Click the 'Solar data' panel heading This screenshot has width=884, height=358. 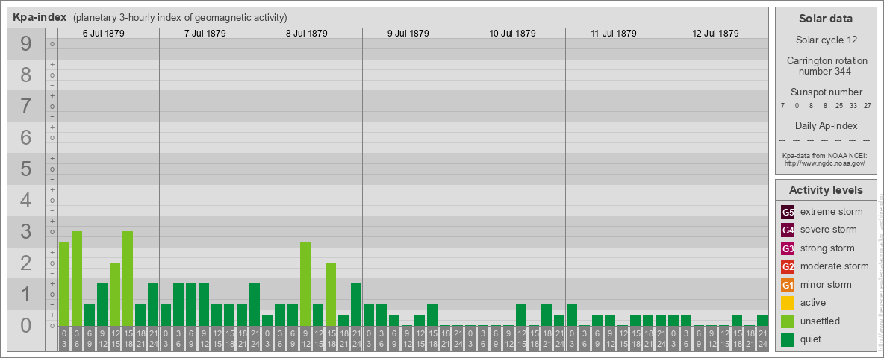coord(825,19)
